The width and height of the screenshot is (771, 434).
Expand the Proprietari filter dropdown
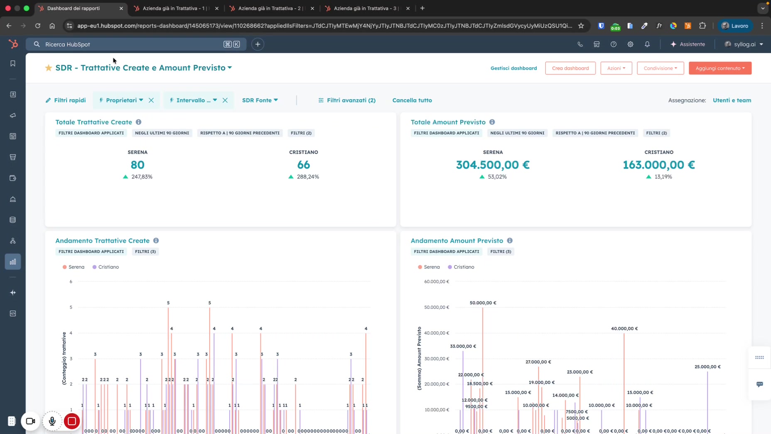(x=121, y=100)
